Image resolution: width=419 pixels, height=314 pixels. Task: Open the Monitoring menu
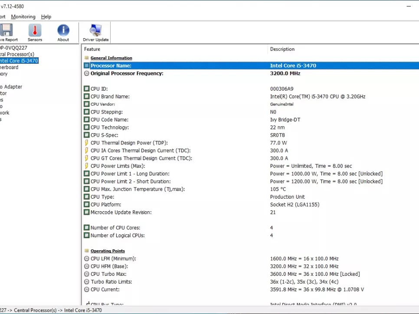click(23, 16)
